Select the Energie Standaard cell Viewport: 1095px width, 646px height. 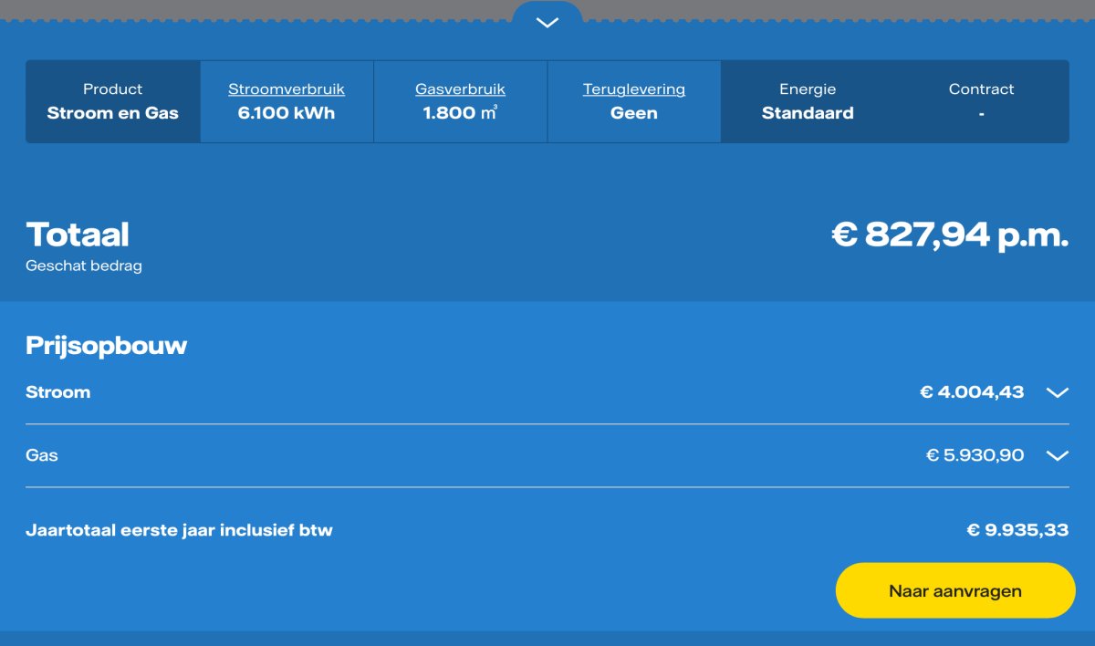(808, 101)
